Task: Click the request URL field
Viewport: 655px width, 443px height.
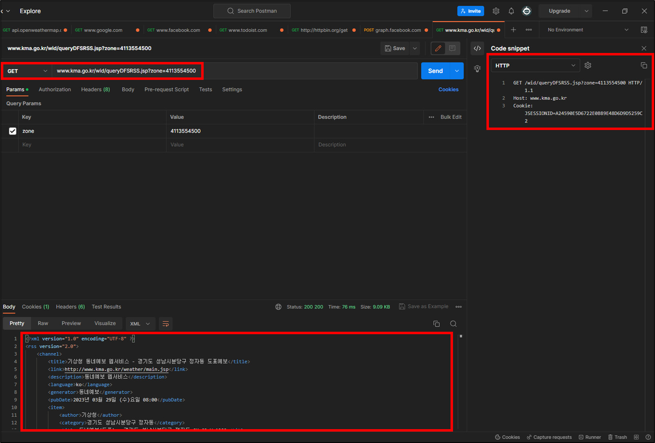Action: [x=235, y=71]
